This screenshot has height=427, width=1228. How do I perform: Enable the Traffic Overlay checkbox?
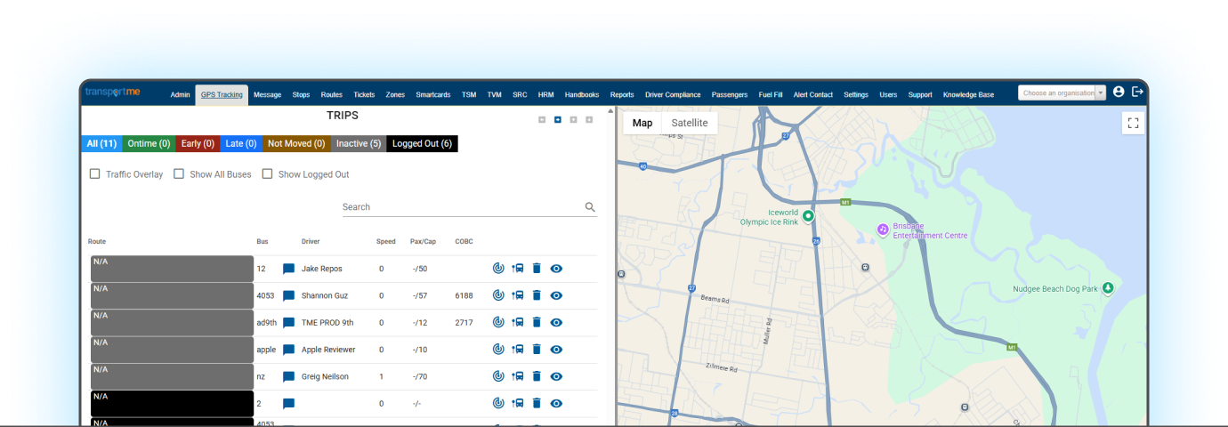point(95,174)
